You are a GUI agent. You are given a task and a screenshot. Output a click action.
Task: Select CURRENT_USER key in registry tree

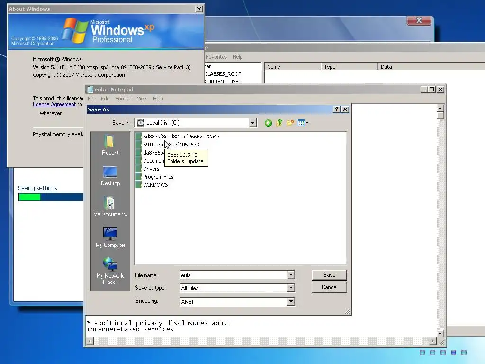point(223,82)
